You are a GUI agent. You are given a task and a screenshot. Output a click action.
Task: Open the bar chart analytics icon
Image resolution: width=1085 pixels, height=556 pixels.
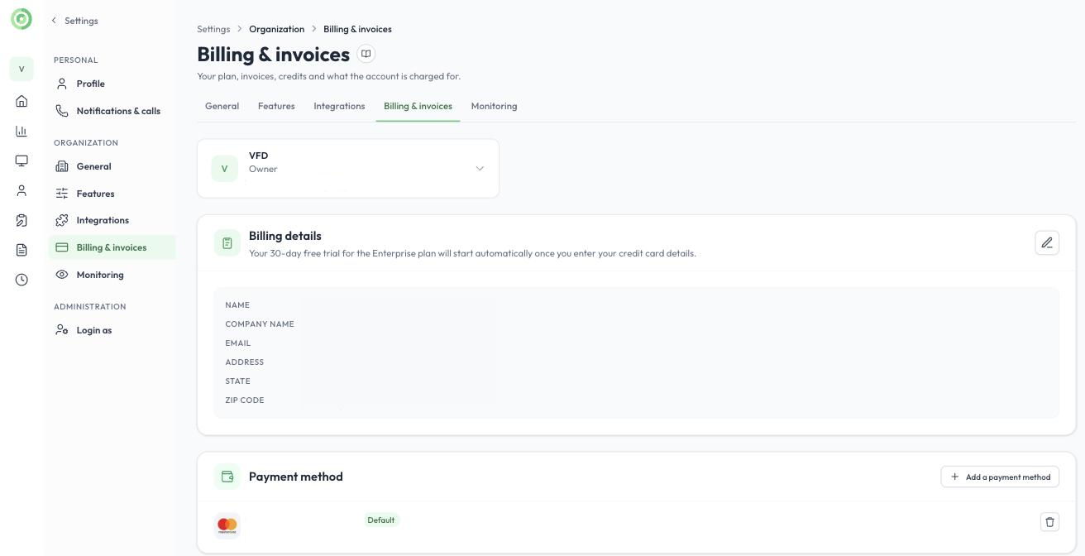coord(22,131)
